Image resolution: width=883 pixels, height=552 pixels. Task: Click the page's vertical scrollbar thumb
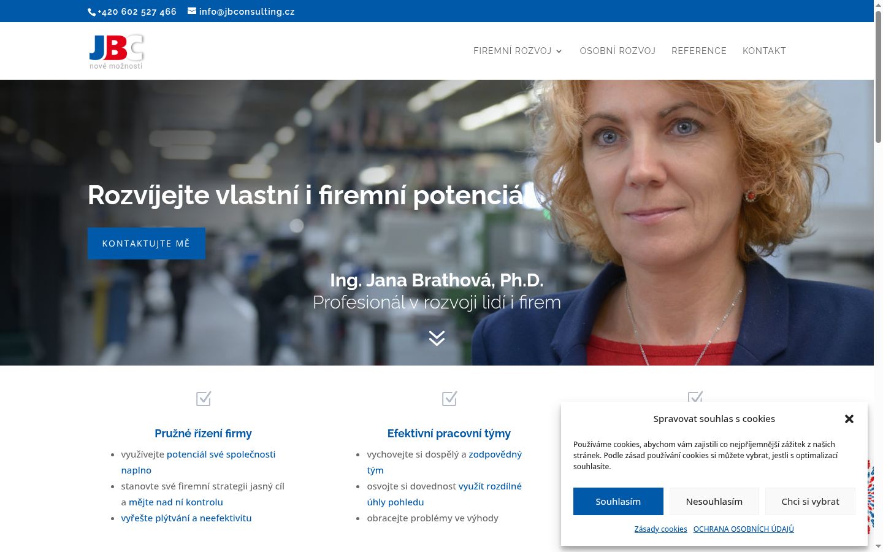(x=878, y=77)
